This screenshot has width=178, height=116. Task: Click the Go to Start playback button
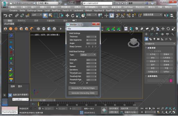point(142,108)
